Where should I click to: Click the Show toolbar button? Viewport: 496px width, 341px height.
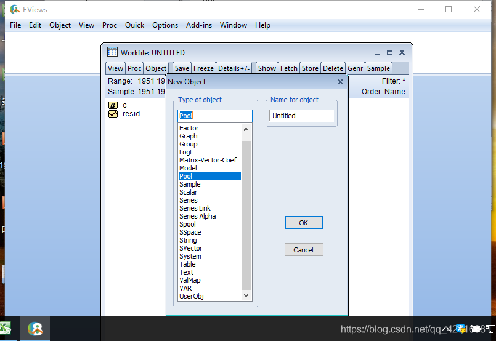(267, 68)
